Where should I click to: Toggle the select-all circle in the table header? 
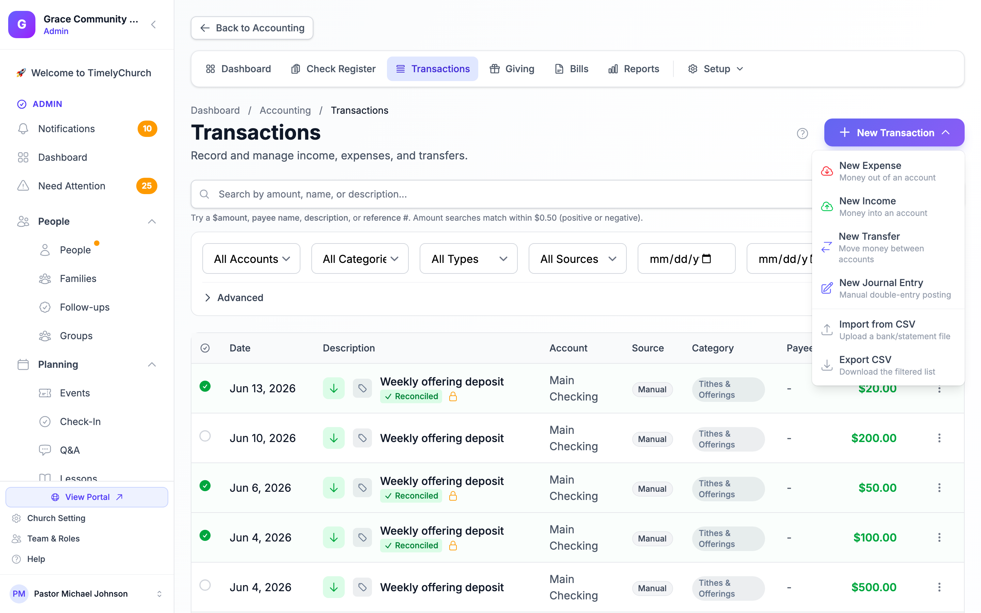coord(205,348)
